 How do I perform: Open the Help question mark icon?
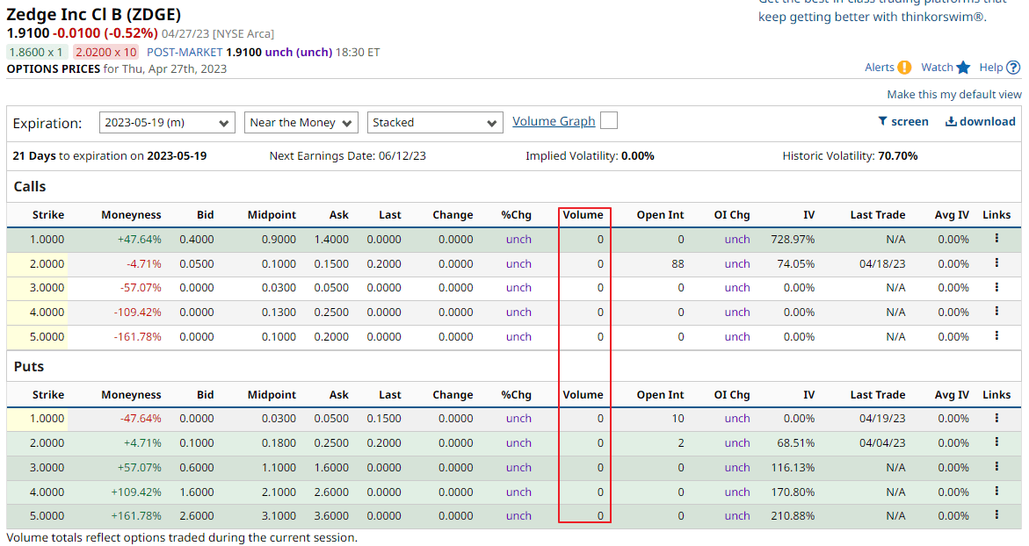(1013, 68)
